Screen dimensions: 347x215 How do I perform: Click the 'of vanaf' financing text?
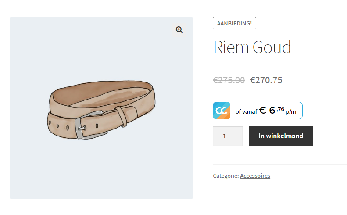pos(246,111)
